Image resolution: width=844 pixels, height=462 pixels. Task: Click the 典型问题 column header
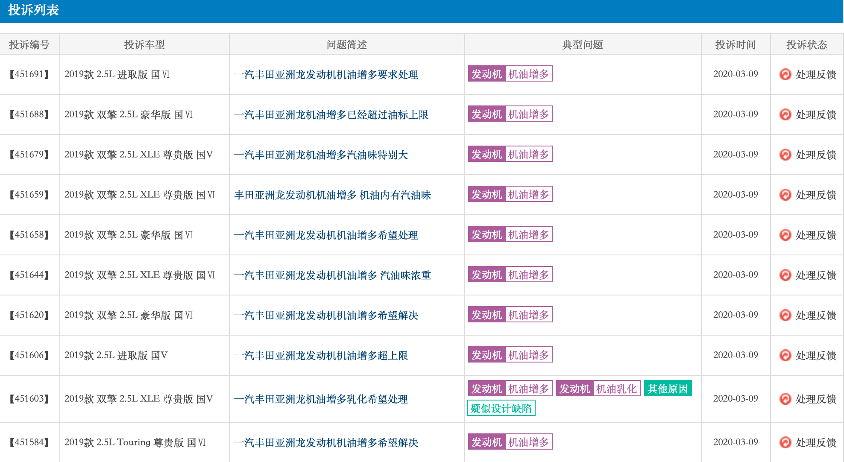coord(583,44)
